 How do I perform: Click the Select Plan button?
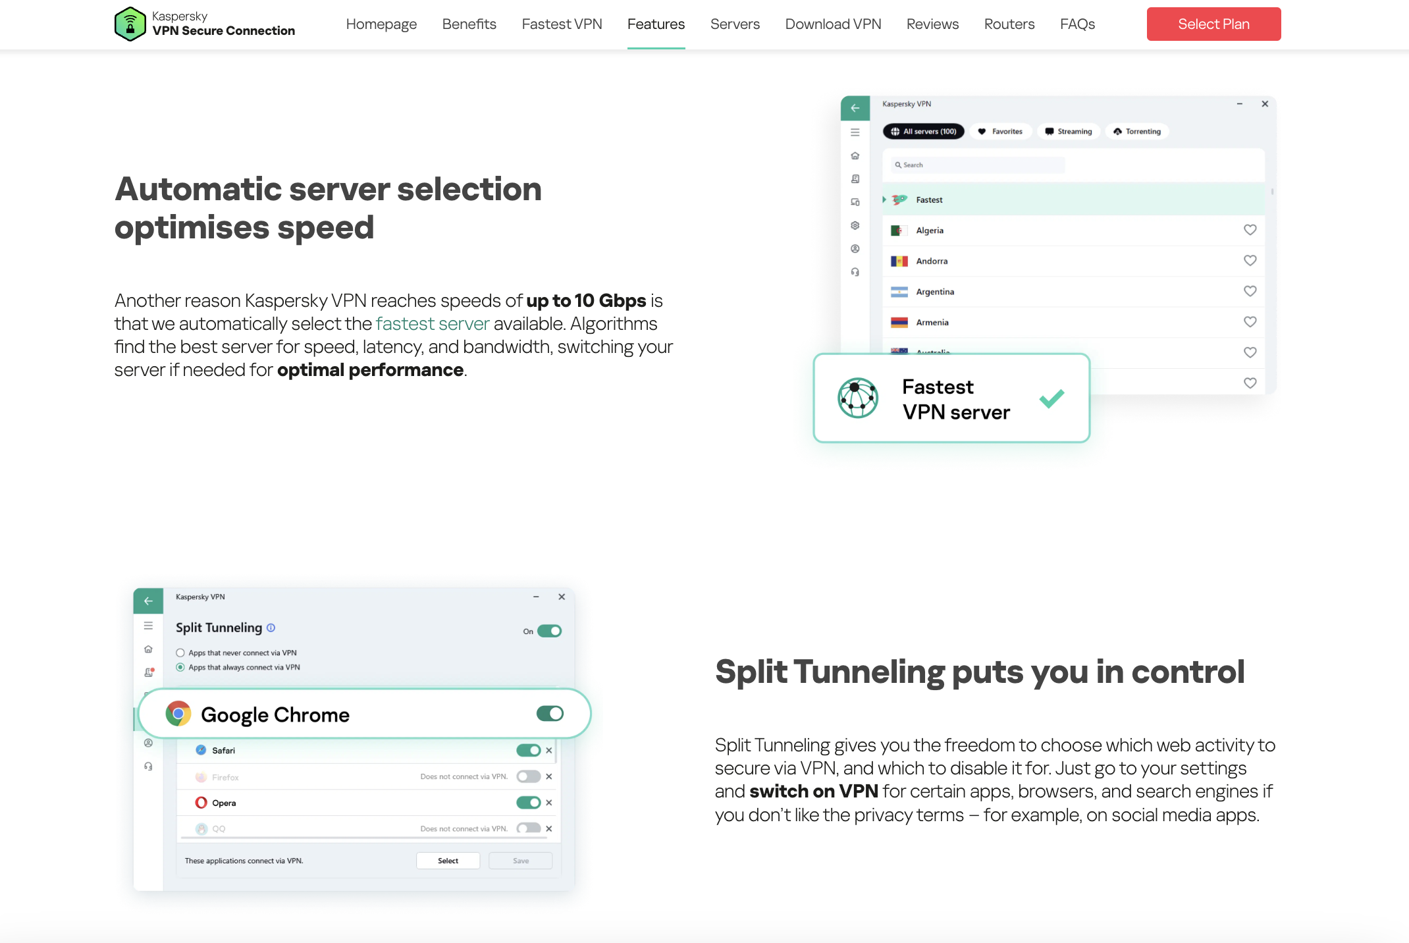[1213, 24]
